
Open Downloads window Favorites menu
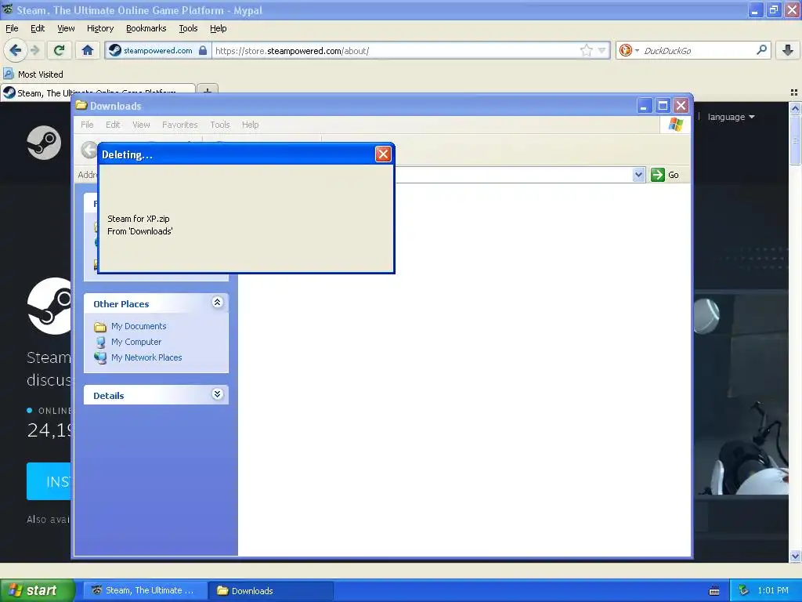[x=179, y=125]
